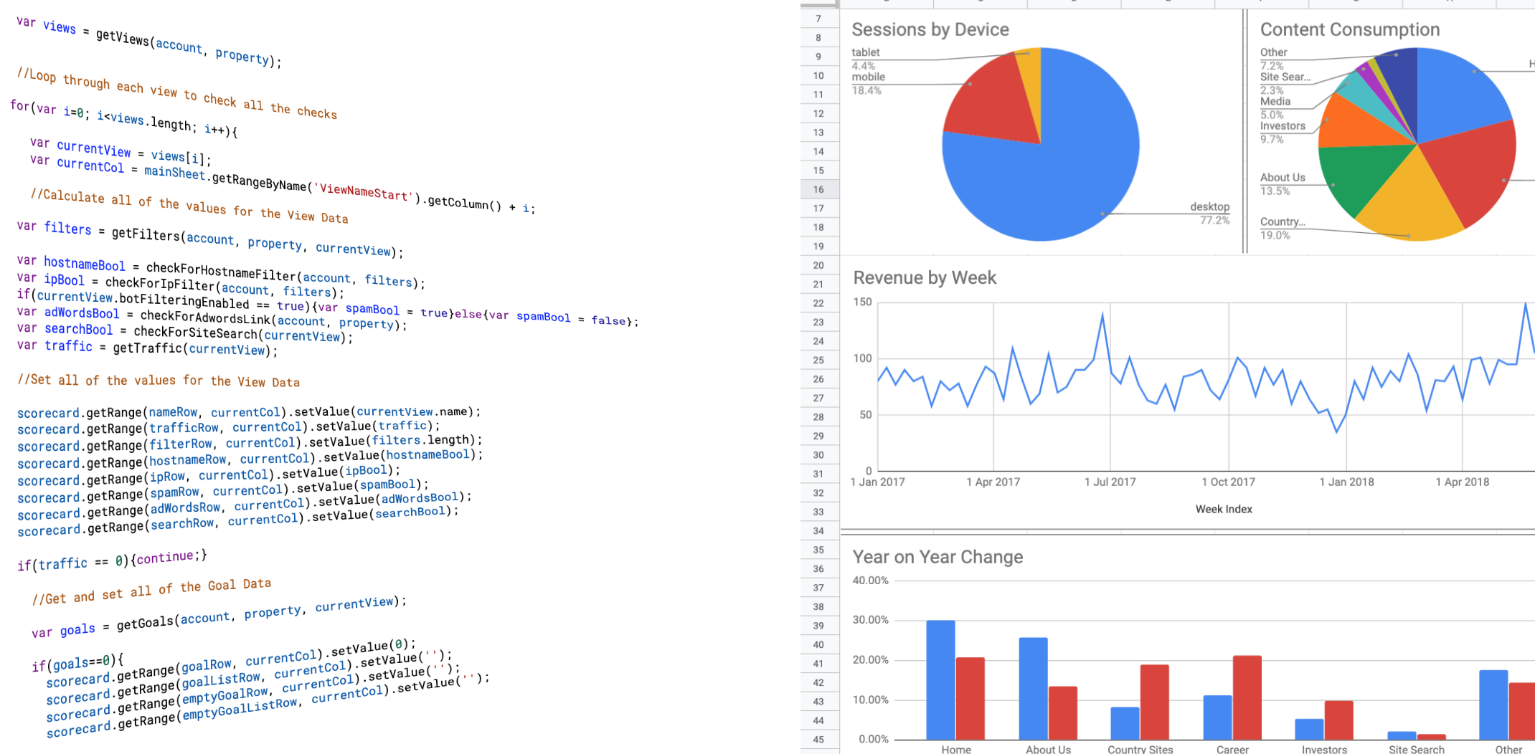Click the Other 7.2% label in Content Consumption
The height and width of the screenshot is (754, 1535).
pos(1273,59)
